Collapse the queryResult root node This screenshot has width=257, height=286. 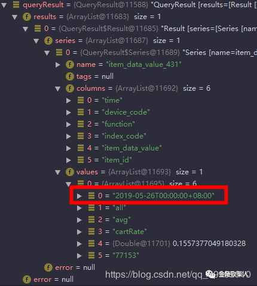4,5
